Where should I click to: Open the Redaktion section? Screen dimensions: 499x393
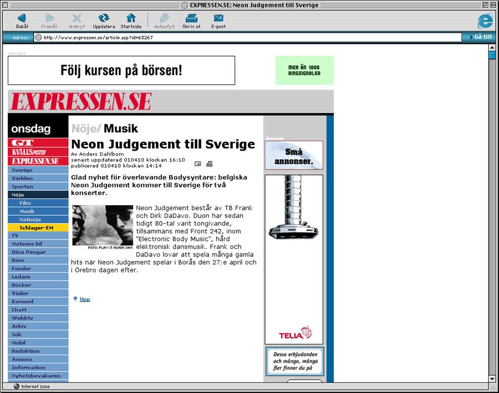pyautogui.click(x=38, y=351)
